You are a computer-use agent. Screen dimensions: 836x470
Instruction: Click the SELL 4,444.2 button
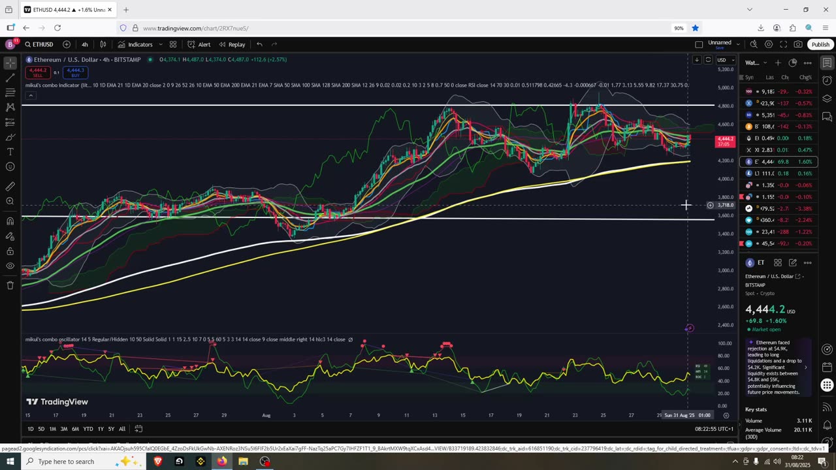pos(38,72)
